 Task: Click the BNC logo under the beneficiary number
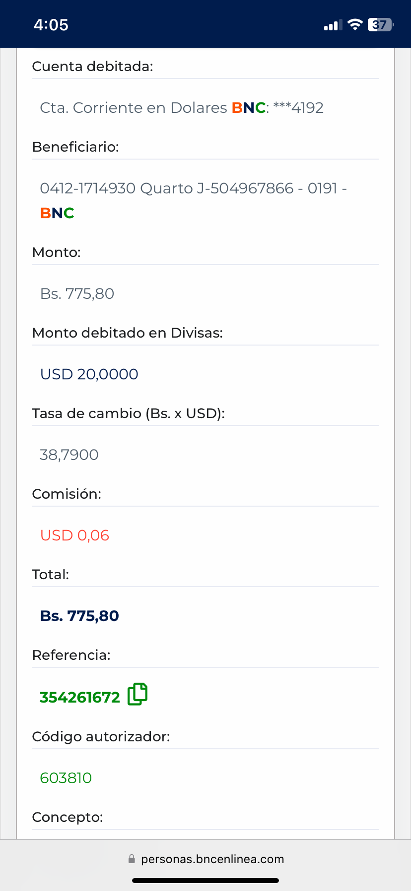pyautogui.click(x=57, y=213)
